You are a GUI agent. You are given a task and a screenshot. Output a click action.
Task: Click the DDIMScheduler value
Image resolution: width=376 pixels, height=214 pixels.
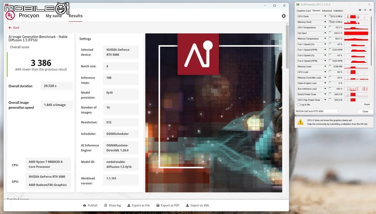click(121, 134)
